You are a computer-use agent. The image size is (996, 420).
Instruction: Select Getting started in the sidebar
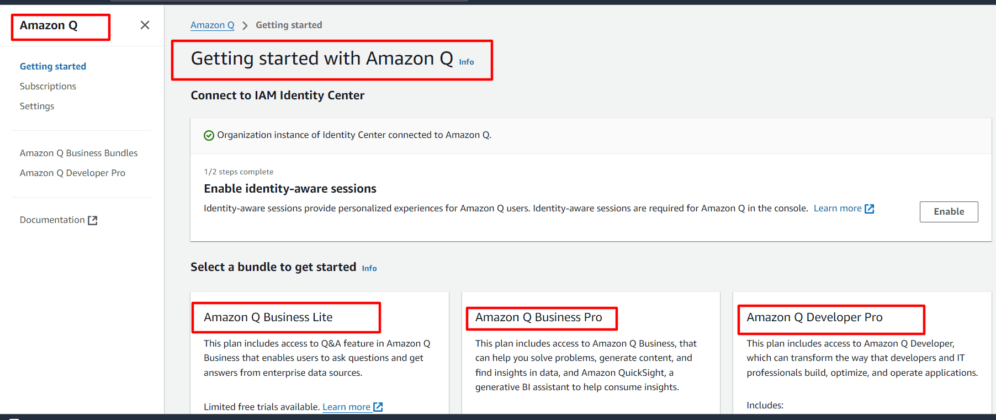click(53, 66)
